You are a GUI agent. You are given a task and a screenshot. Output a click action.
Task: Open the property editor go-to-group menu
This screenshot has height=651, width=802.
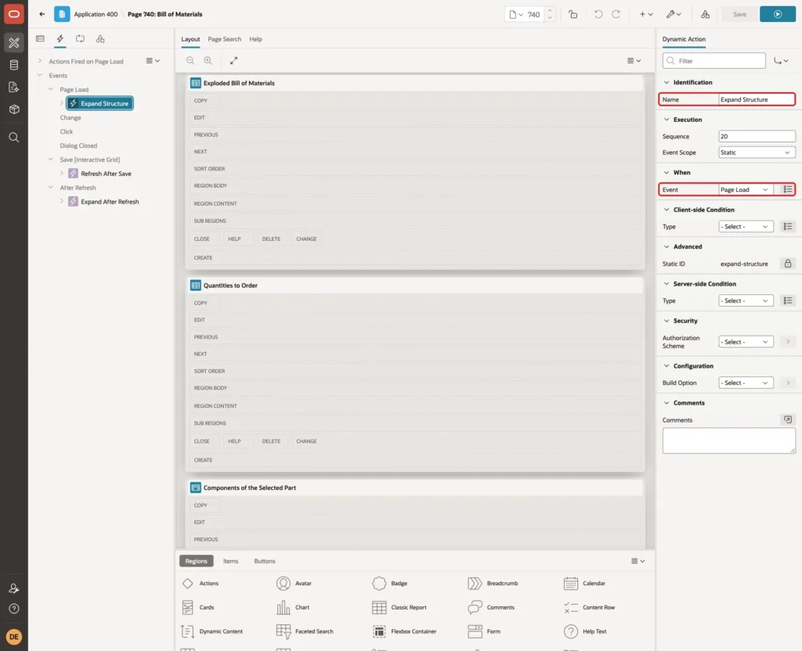click(x=781, y=61)
